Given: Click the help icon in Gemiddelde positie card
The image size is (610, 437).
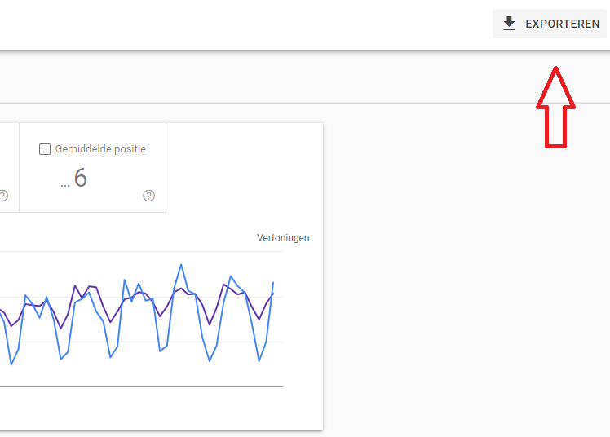Looking at the screenshot, I should click(x=148, y=196).
